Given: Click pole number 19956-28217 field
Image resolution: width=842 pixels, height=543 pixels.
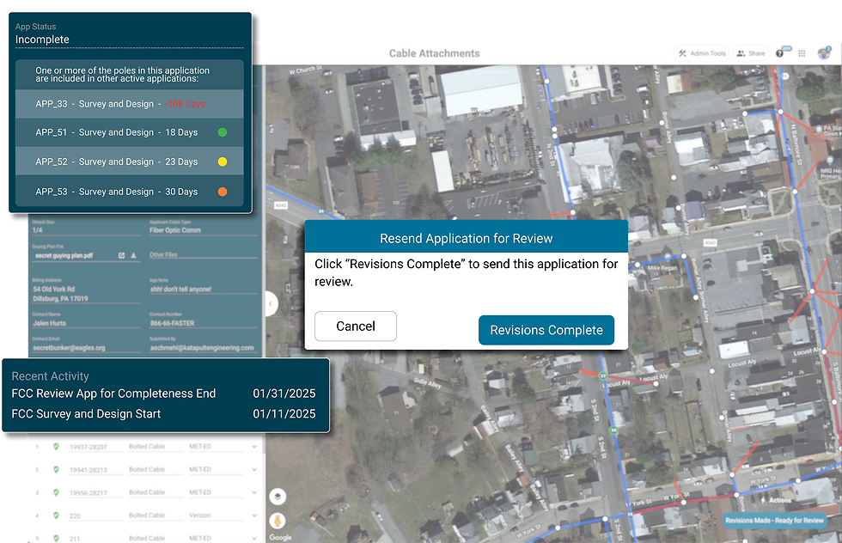Looking at the screenshot, I should click(95, 492).
